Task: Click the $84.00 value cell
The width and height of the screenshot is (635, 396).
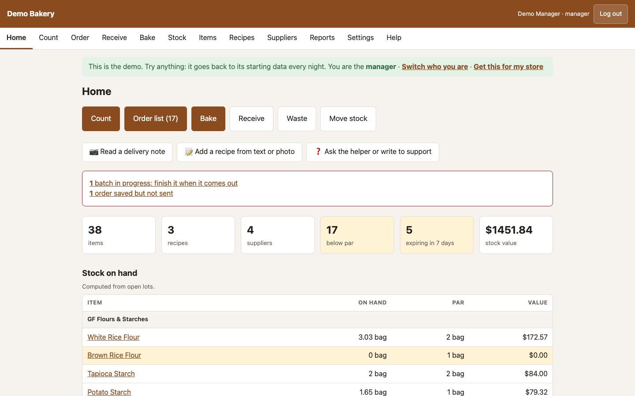Action: 536,374
